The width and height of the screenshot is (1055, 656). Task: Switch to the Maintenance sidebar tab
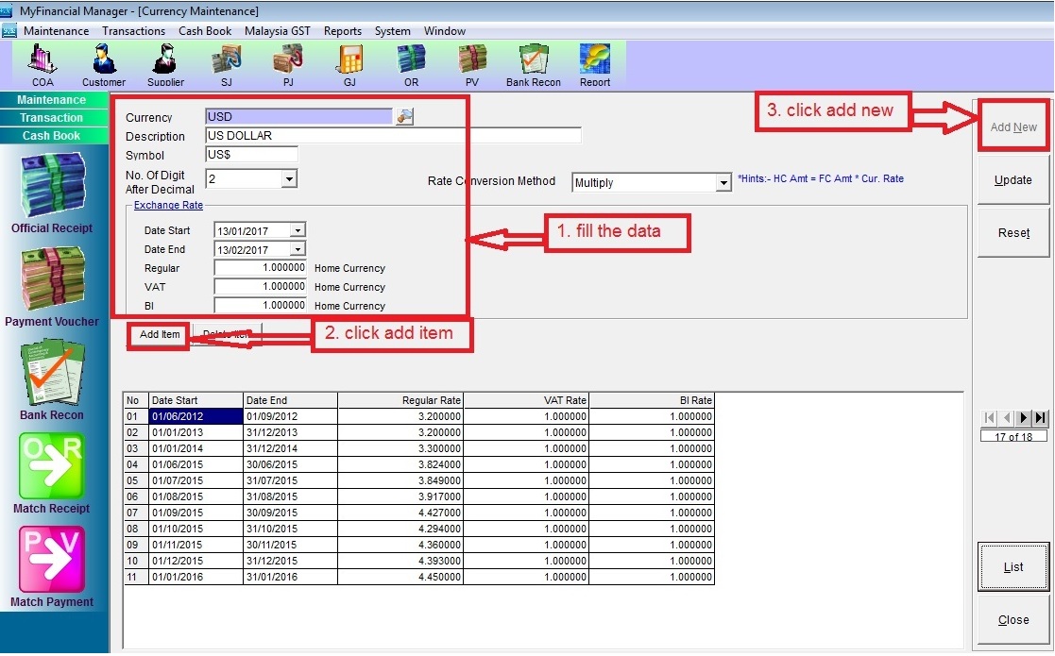52,100
